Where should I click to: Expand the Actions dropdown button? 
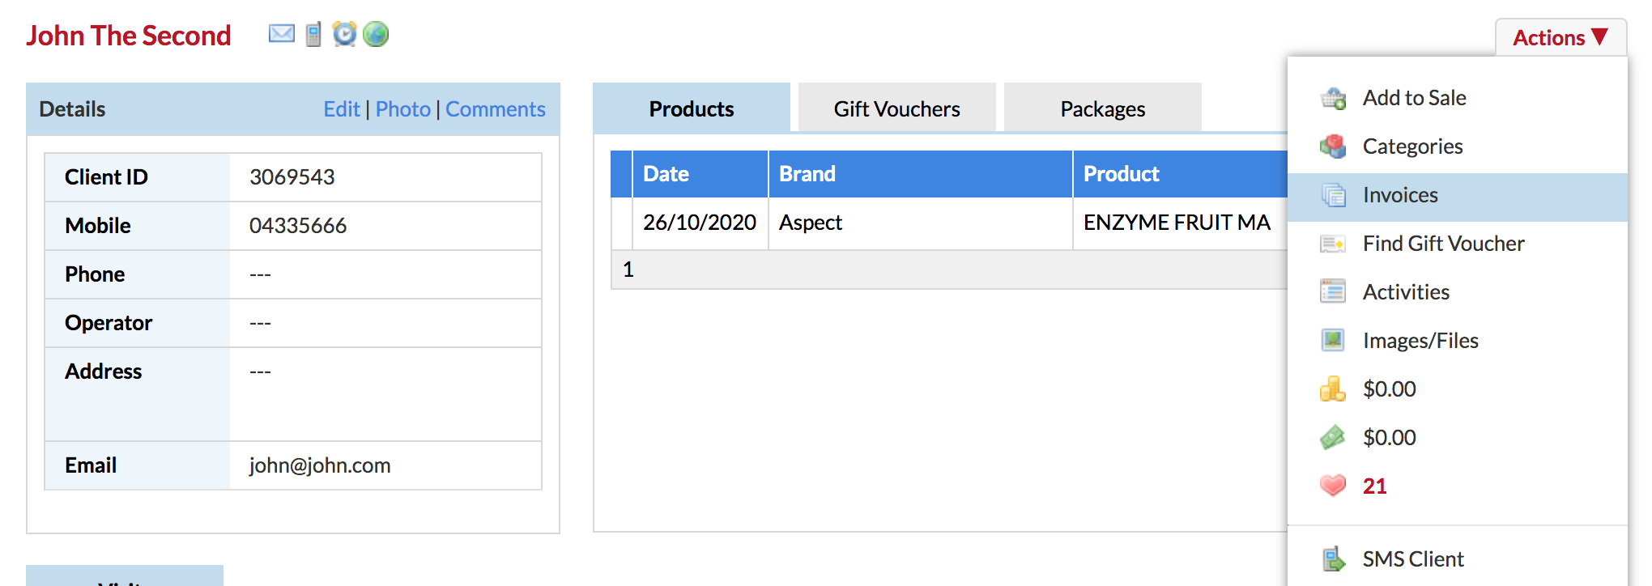pyautogui.click(x=1560, y=37)
